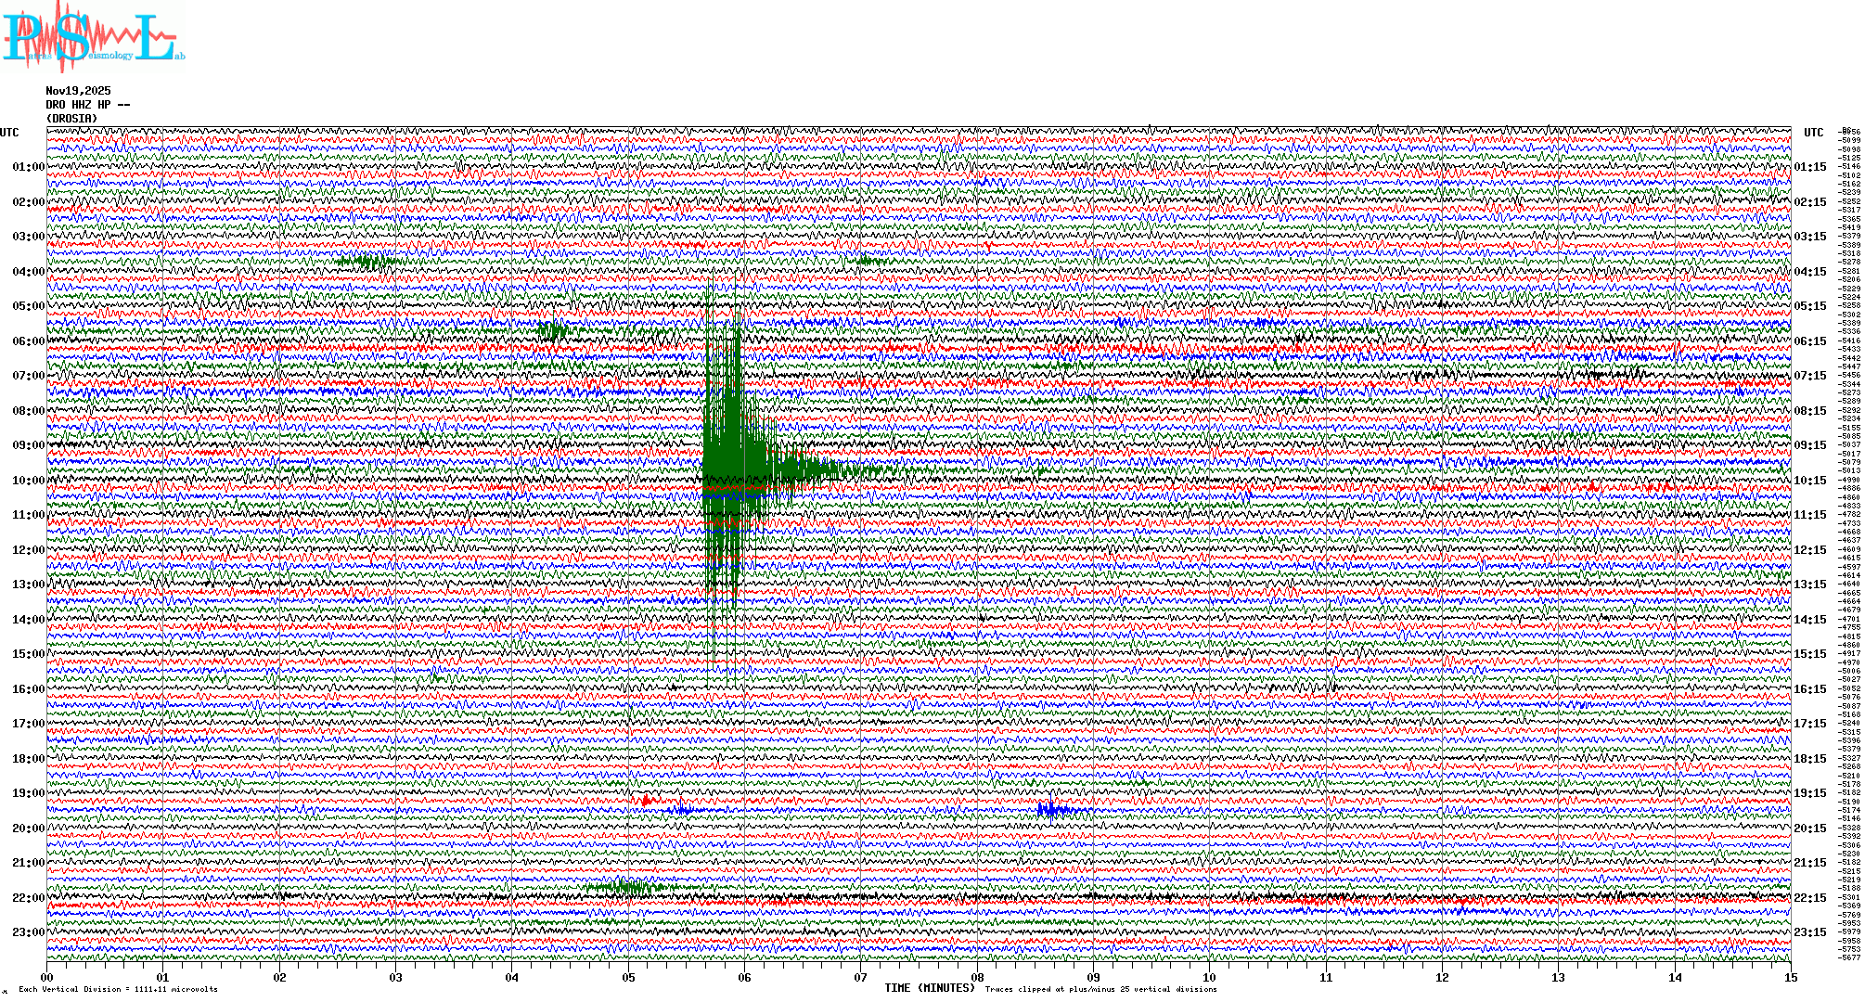
Task: Click the (DROSIA) station name label
Action: [71, 119]
